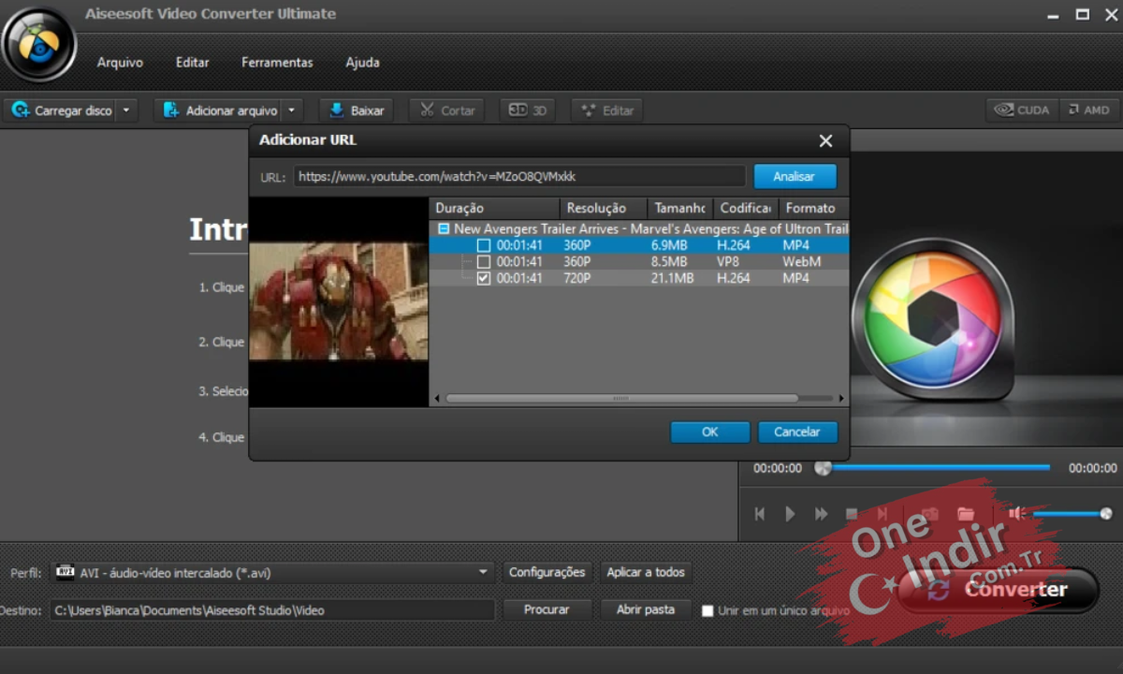Click the Codificador column header
The height and width of the screenshot is (674, 1123).
746,208
